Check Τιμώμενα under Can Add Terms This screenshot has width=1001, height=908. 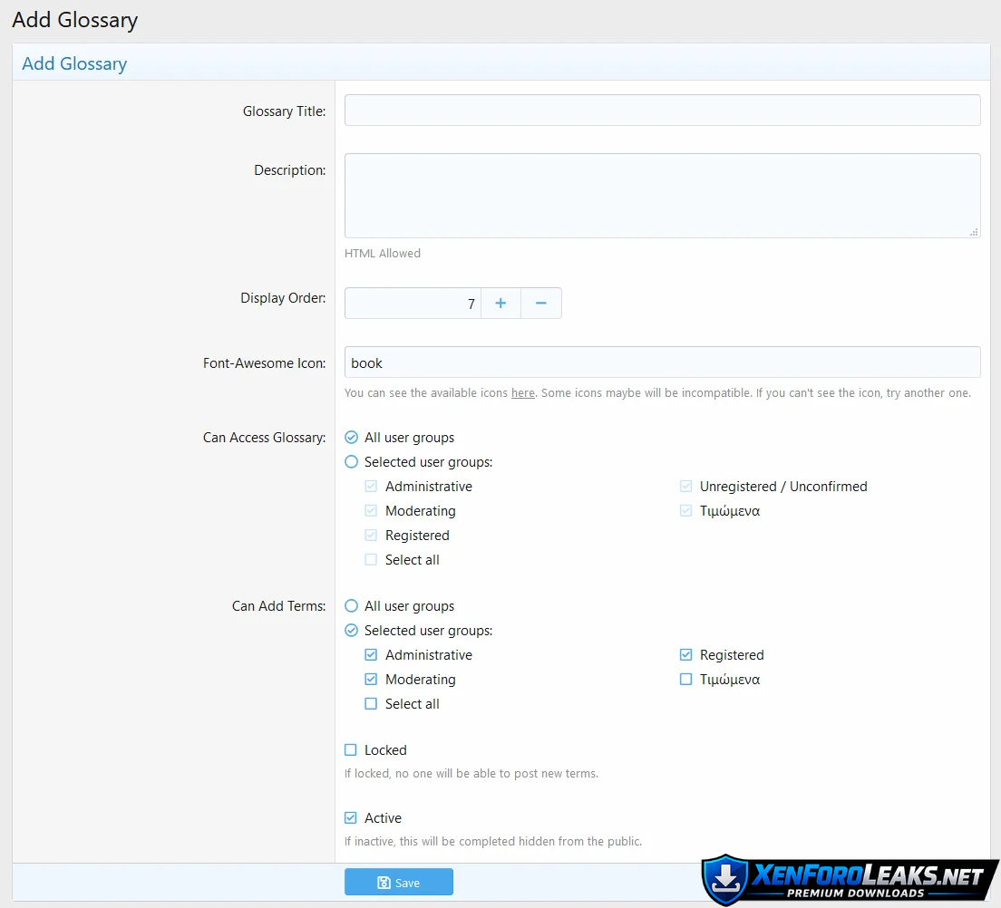click(x=686, y=680)
